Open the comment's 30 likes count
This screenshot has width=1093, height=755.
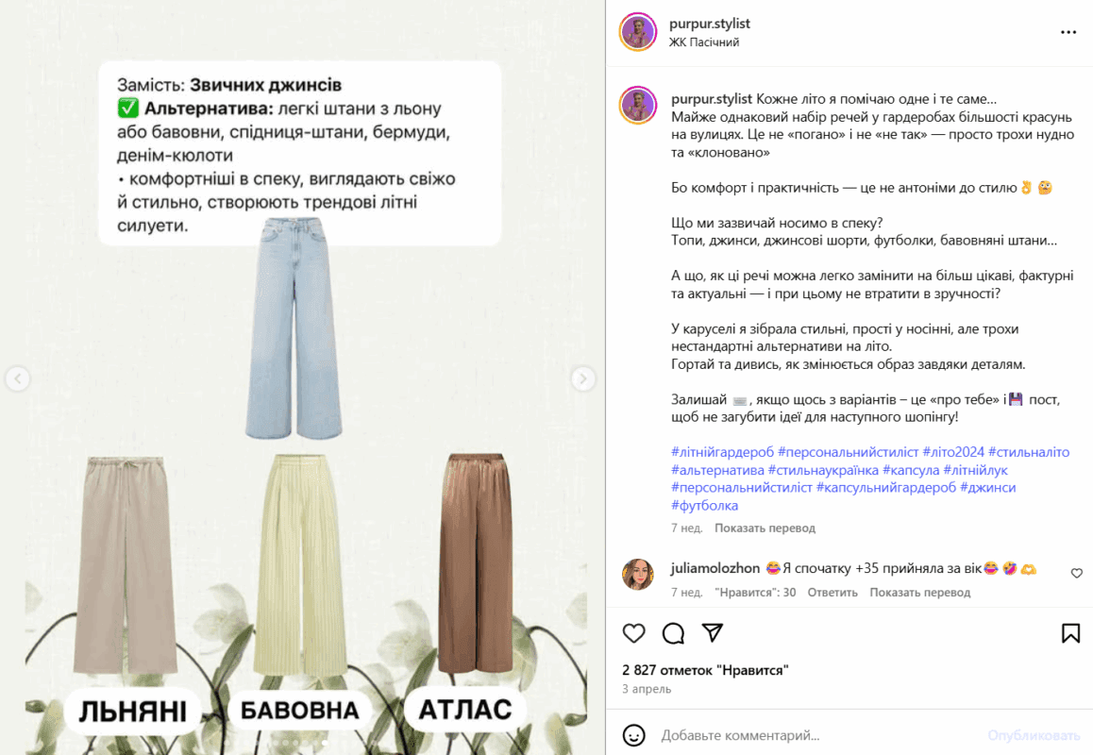point(755,592)
